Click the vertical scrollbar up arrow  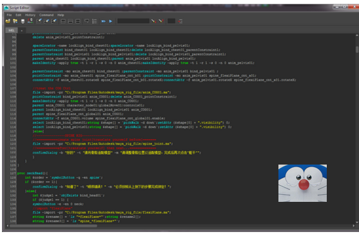(357, 35)
